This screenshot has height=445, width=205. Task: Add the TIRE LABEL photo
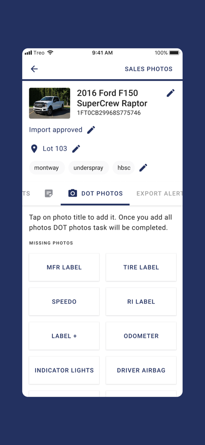coord(141,267)
